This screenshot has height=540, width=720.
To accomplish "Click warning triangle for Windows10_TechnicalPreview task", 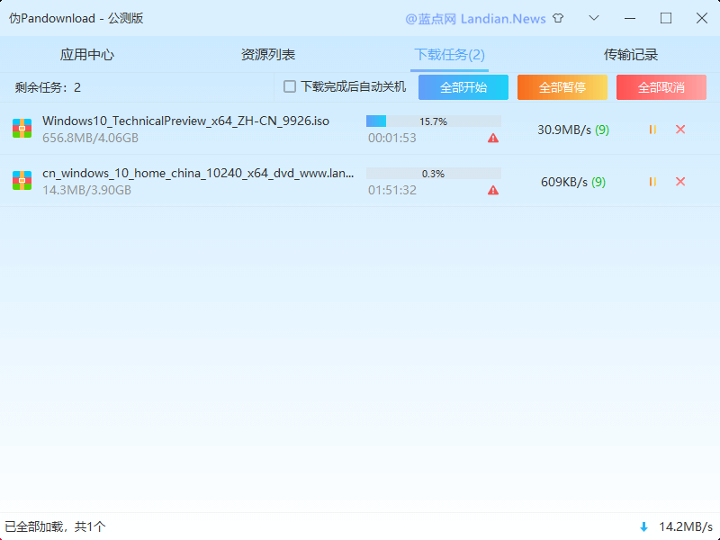I will pyautogui.click(x=493, y=138).
